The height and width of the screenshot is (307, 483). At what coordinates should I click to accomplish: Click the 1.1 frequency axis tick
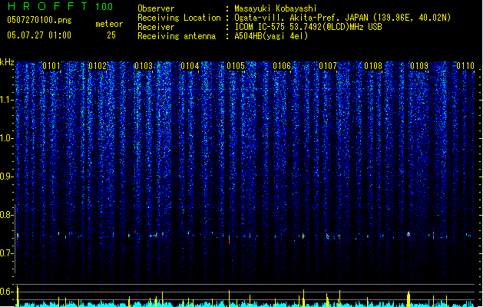tap(7, 100)
